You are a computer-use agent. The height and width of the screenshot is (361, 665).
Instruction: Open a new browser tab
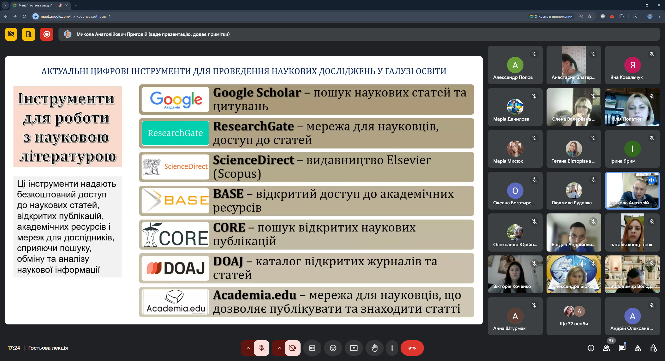76,5
